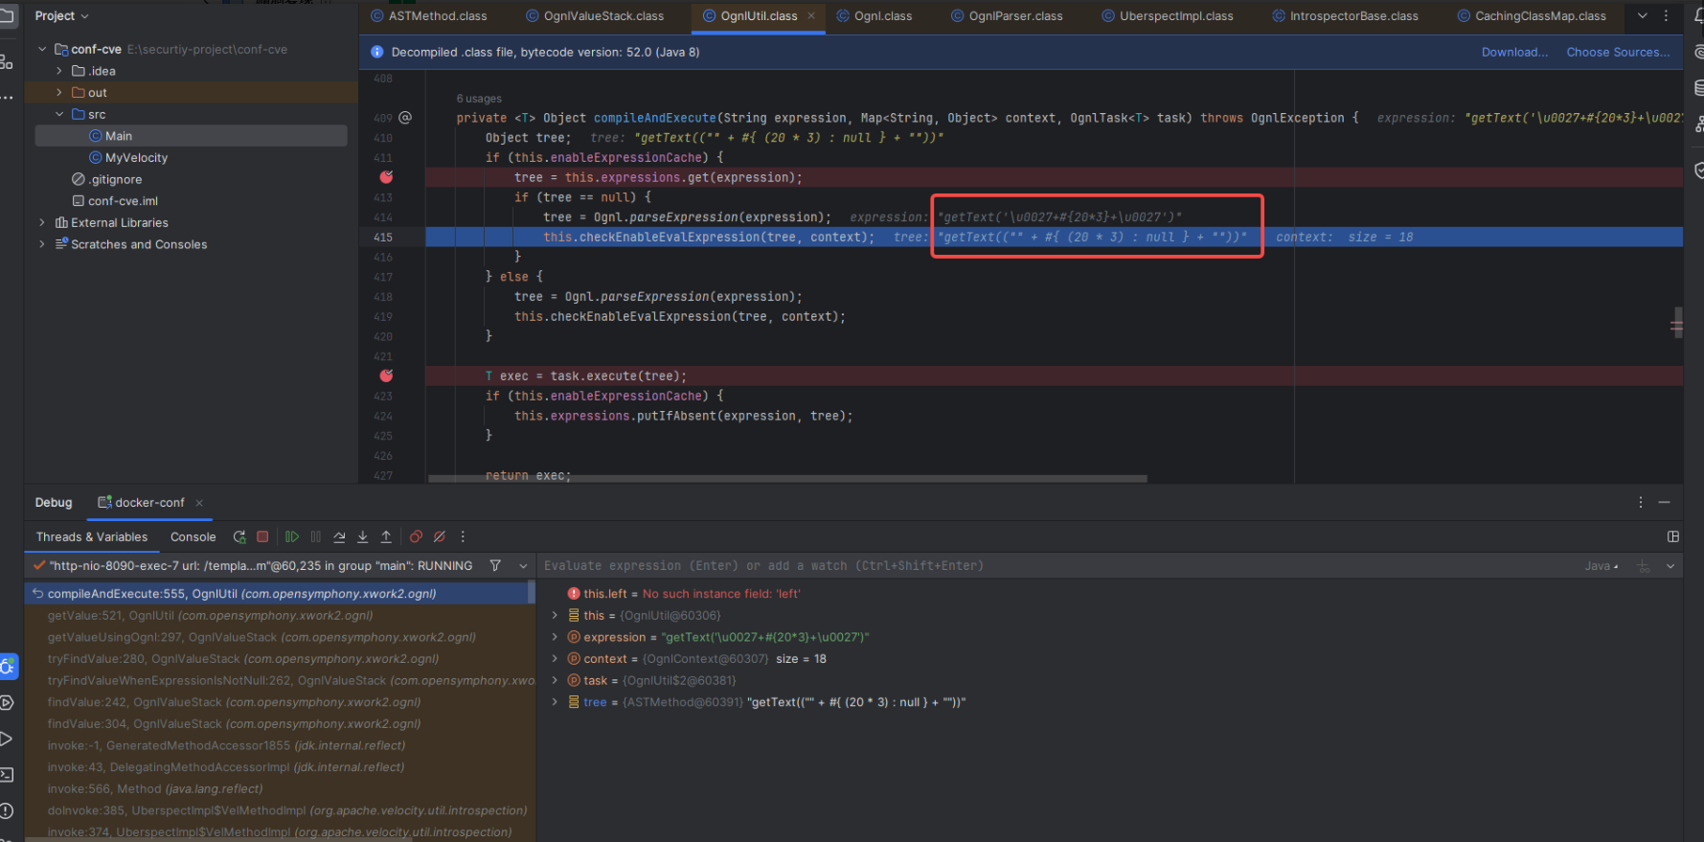The image size is (1704, 842).
Task: Open thread selector dropdown arrow
Action: 523,566
